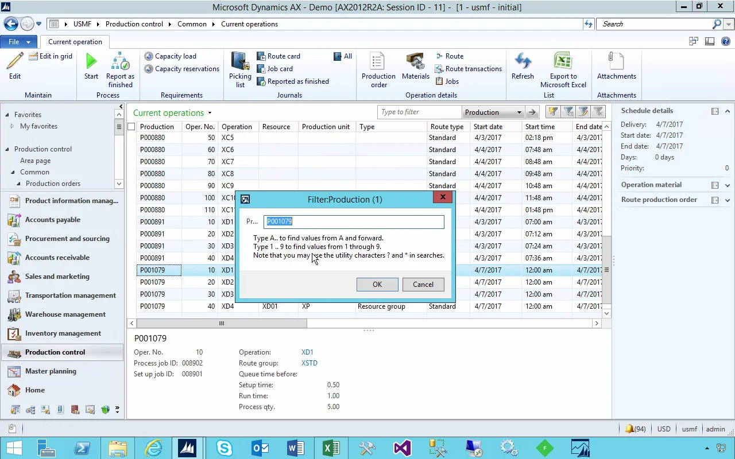Open Home module
This screenshot has width=735, height=459.
[x=62, y=390]
